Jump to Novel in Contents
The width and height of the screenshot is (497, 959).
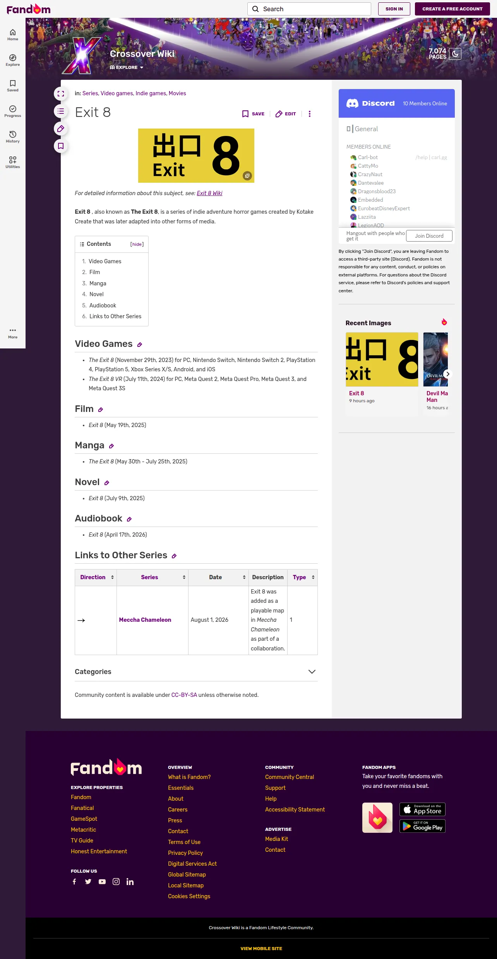point(96,294)
